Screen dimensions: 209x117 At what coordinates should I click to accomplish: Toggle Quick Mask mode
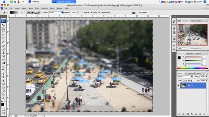pos(3,110)
